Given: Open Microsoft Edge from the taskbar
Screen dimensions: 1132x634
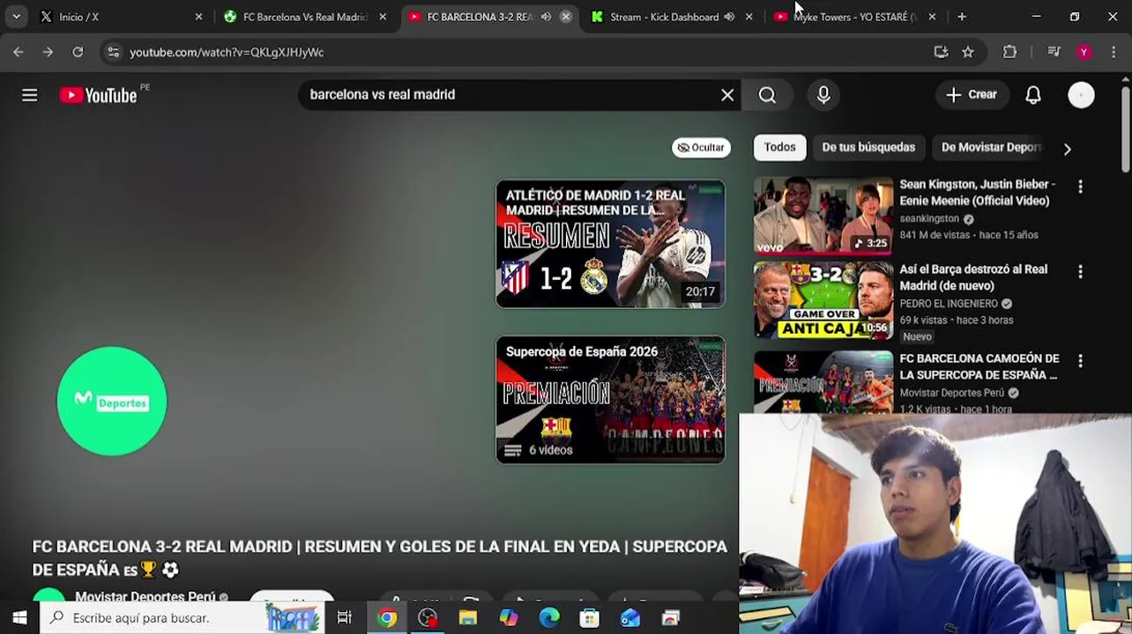Looking at the screenshot, I should (x=549, y=618).
